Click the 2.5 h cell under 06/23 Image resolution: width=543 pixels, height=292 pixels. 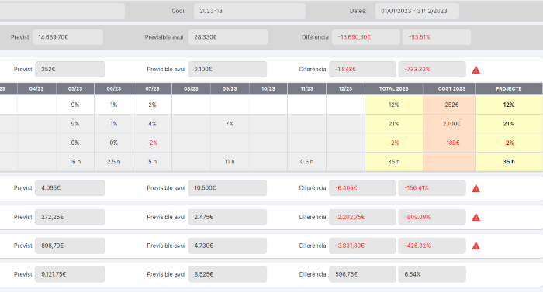coord(113,162)
